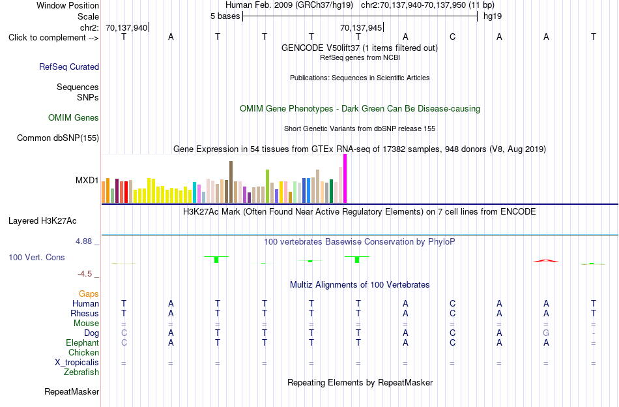Click 'Publications: Sequences in Scientific Articles' title
This screenshot has width=619, height=407.
[360, 78]
